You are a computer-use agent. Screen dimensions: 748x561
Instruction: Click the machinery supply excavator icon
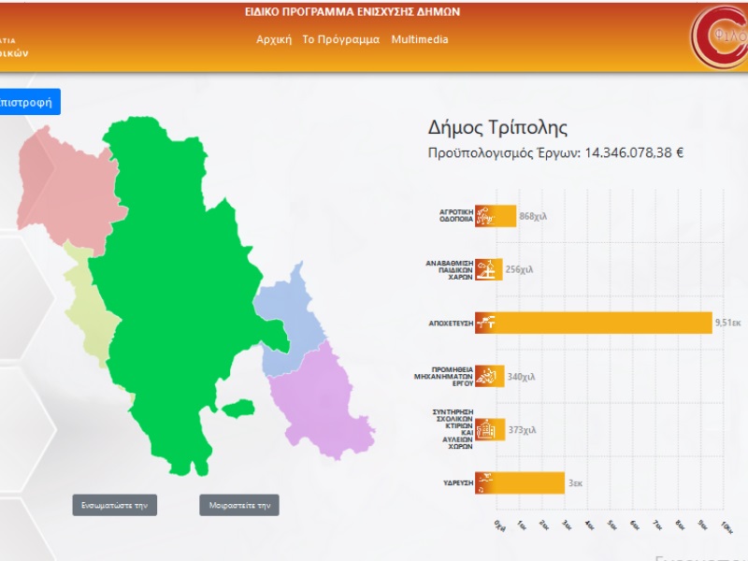(x=485, y=377)
